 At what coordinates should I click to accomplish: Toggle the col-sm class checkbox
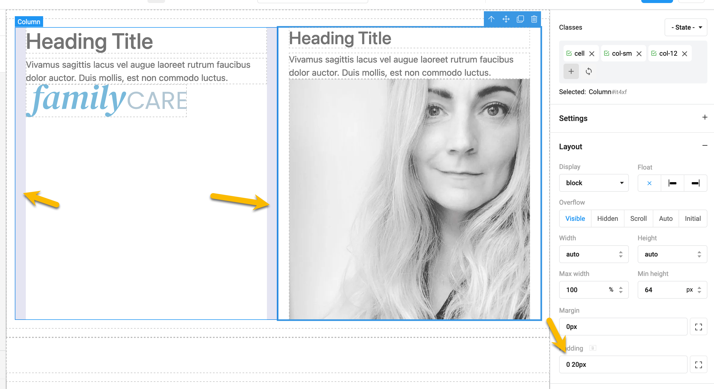pyautogui.click(x=606, y=53)
